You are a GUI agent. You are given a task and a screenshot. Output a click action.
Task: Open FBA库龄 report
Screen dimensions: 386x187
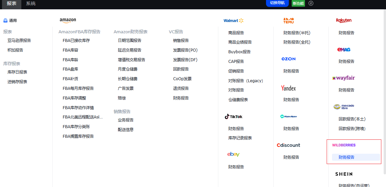click(x=70, y=60)
